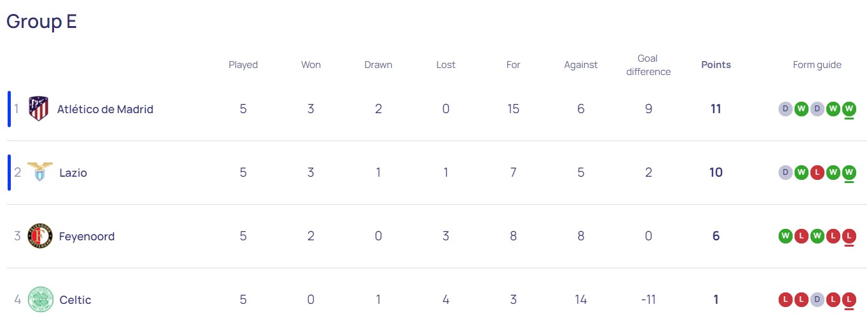Click the Form guide column header
This screenshot has height=328, width=867.
[x=817, y=65]
